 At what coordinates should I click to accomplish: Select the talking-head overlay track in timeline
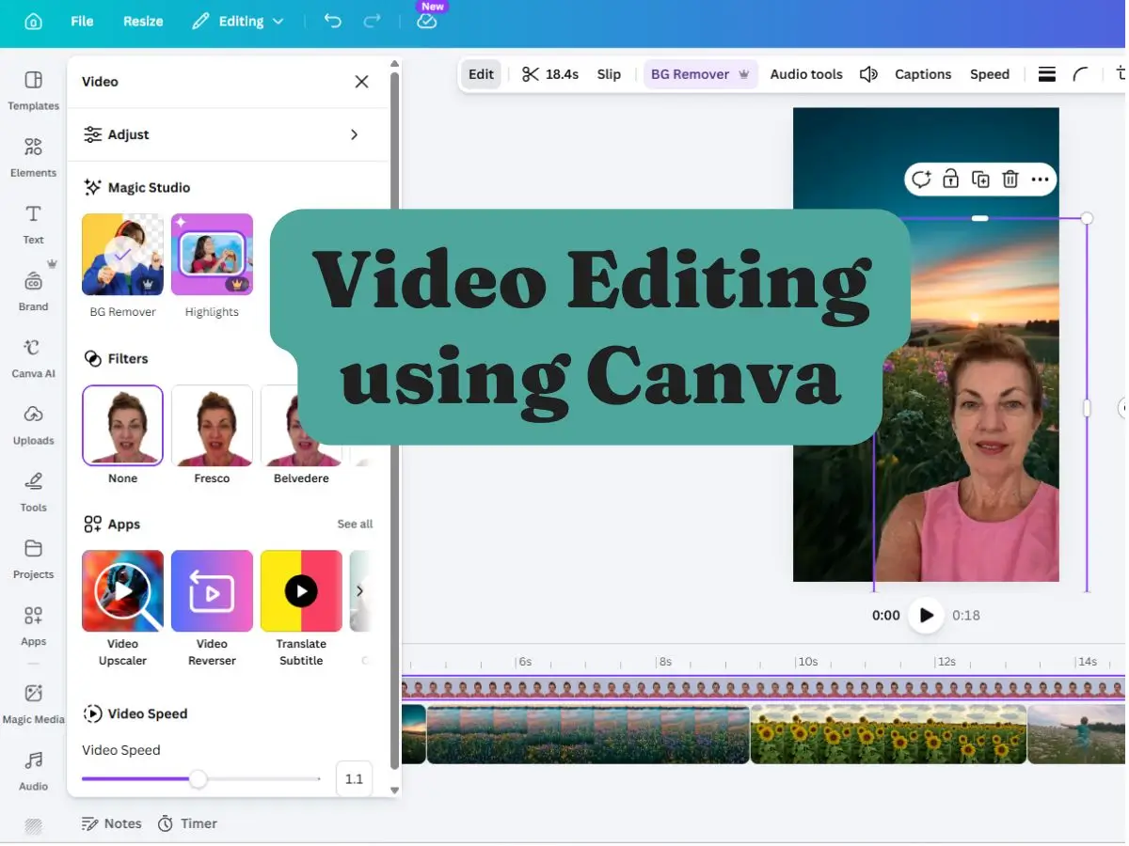coord(762,689)
